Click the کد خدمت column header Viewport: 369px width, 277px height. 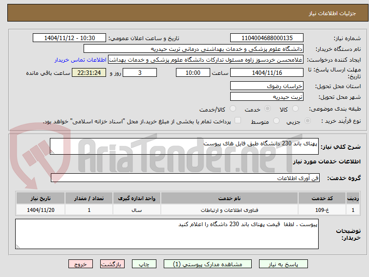point(322,198)
